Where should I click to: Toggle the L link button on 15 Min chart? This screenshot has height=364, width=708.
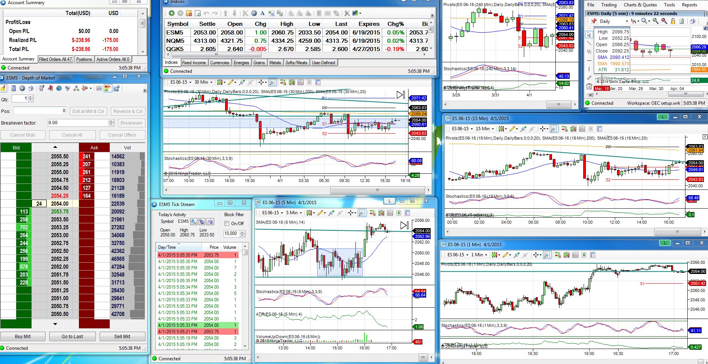coord(663,117)
